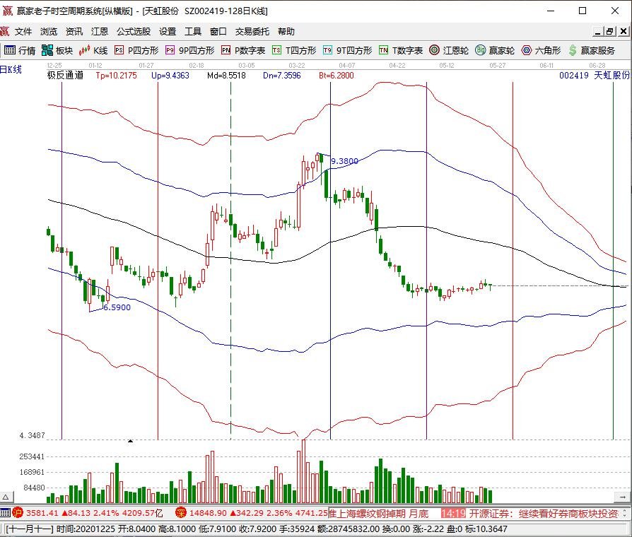Image resolution: width=632 pixels, height=537 pixels.
Task: Open the 设置 menu
Action: point(168,31)
